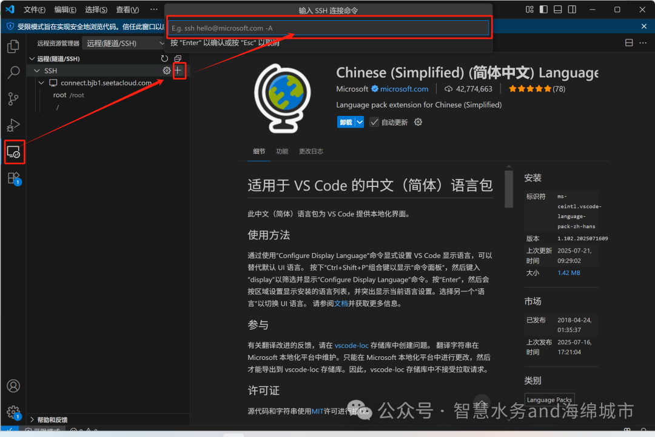The image size is (655, 437).
Task: Open the dropdown arrow beside 卸载 button
Action: [360, 122]
